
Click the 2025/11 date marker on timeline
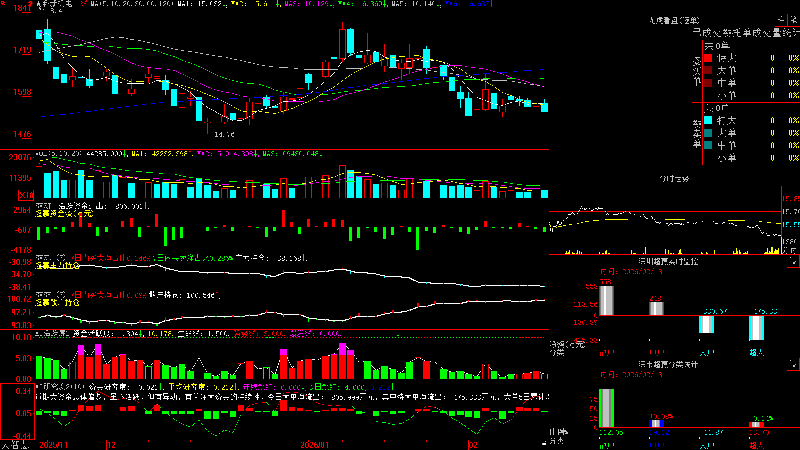[53, 445]
